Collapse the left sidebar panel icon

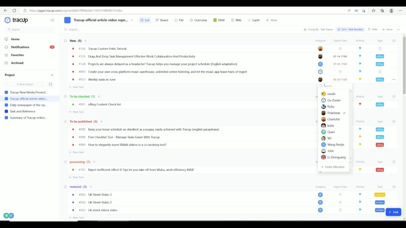pos(52,20)
